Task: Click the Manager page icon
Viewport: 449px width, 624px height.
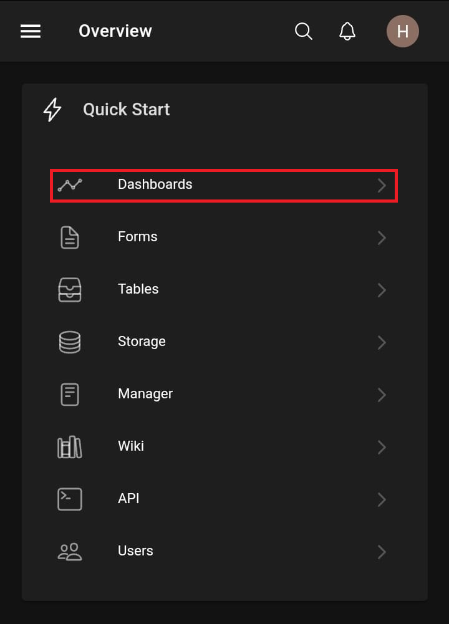Action: pyautogui.click(x=70, y=395)
